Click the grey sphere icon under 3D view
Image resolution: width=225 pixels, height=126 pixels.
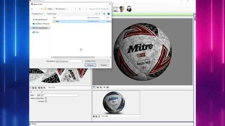[x=104, y=87]
